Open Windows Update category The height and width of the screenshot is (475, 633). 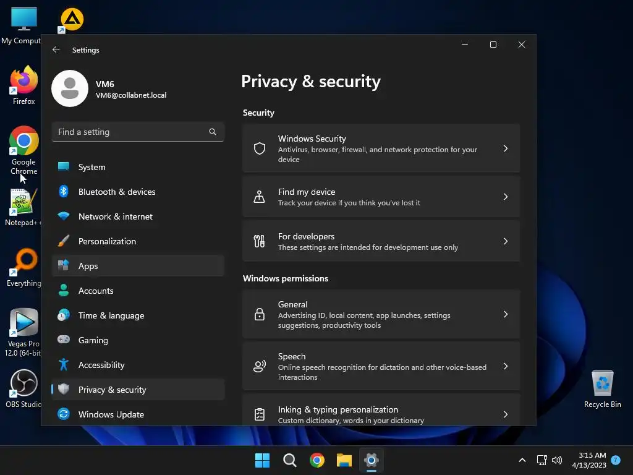click(138, 414)
